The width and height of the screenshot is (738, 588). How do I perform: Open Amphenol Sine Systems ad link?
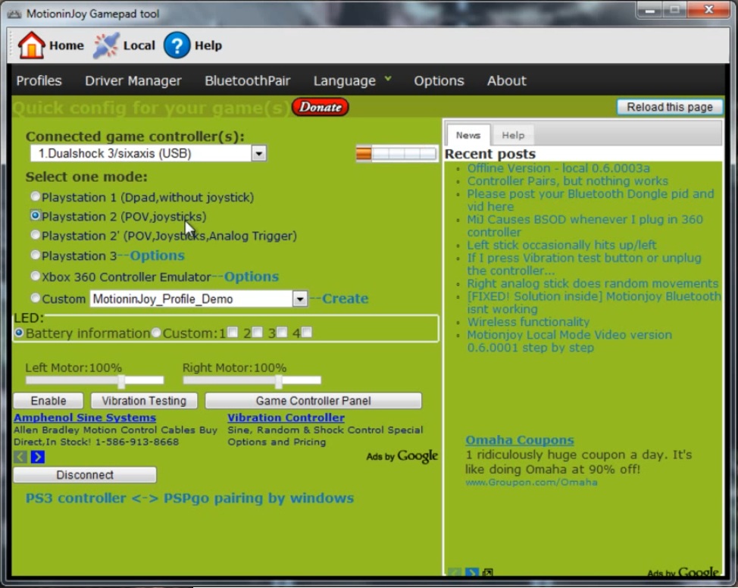coord(85,418)
